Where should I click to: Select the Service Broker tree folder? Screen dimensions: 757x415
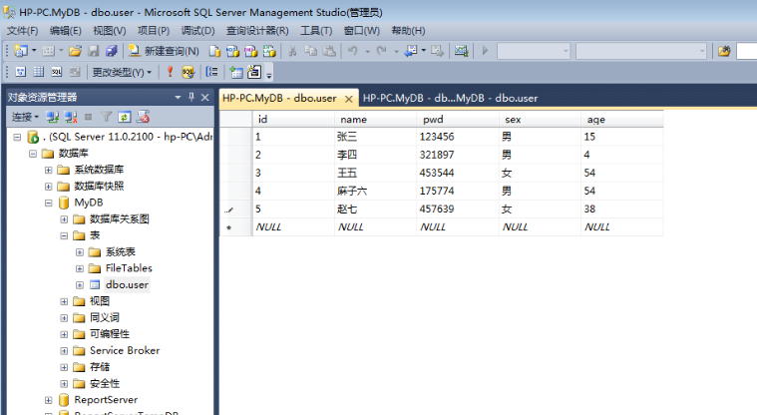[125, 351]
